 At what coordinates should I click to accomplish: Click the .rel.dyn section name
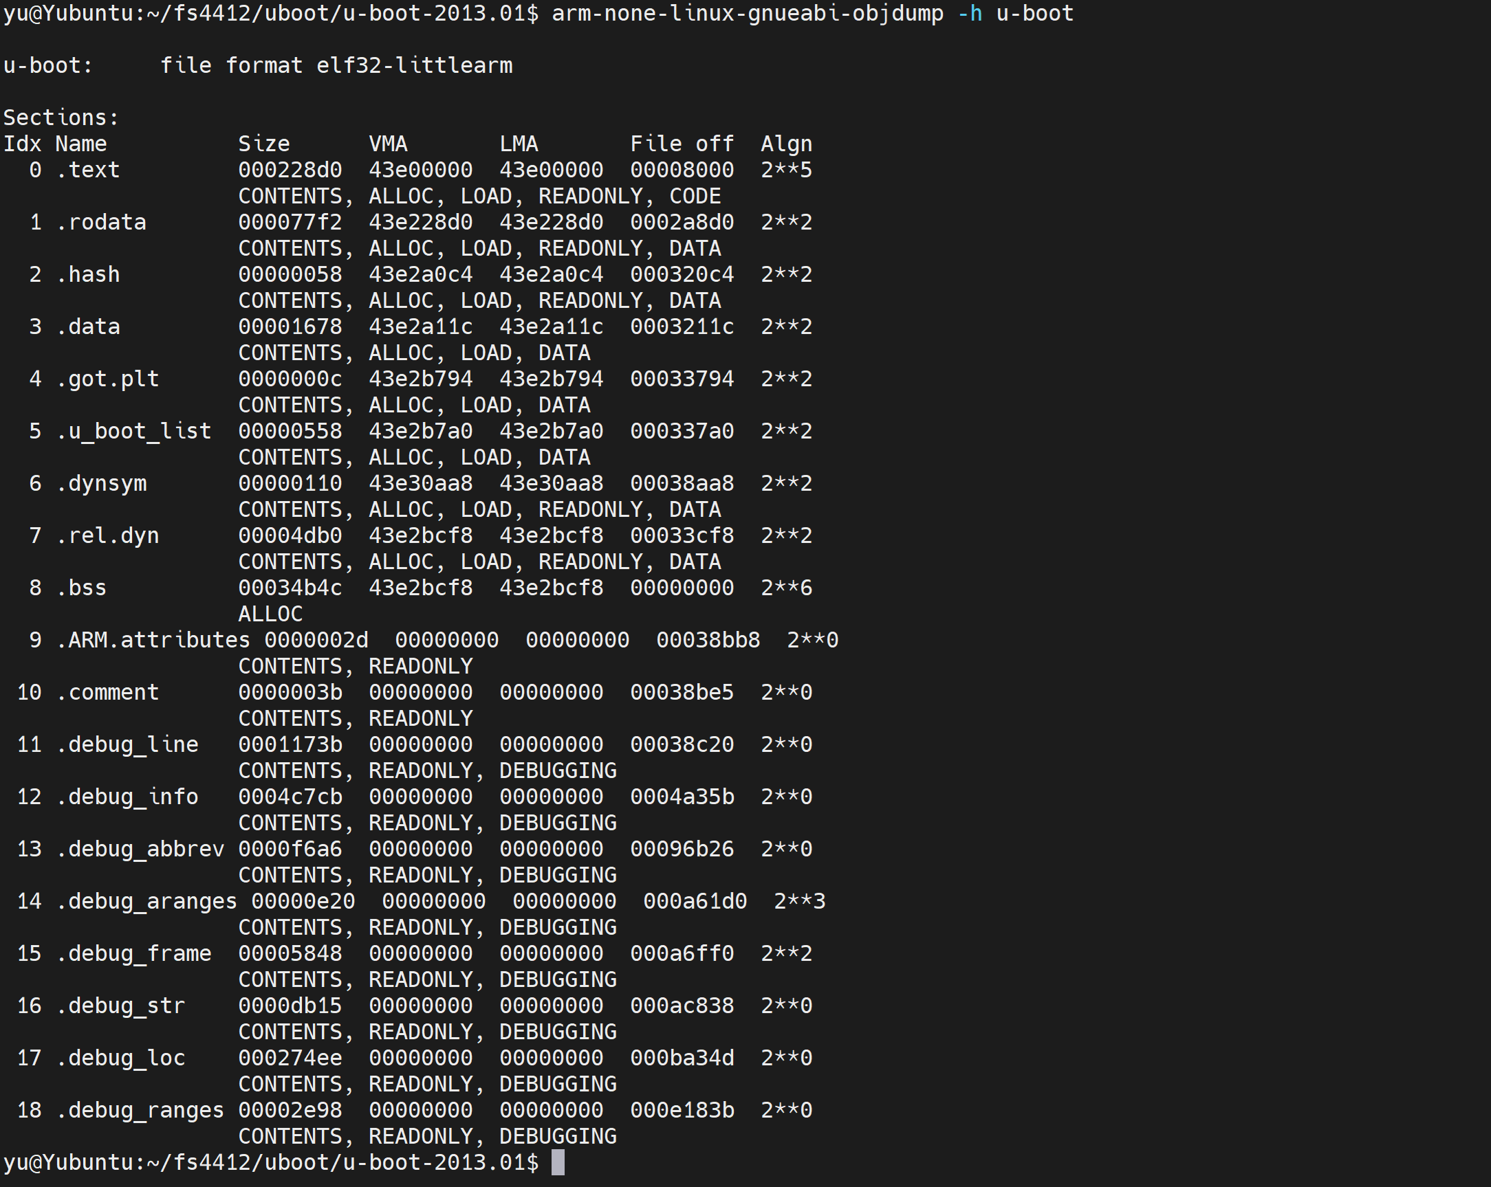[108, 536]
